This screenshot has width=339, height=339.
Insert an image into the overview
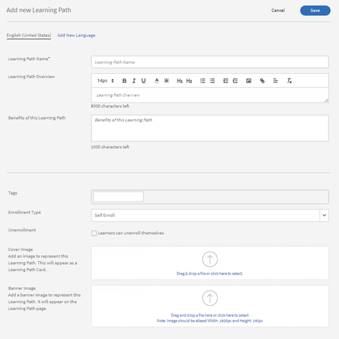tap(249, 81)
